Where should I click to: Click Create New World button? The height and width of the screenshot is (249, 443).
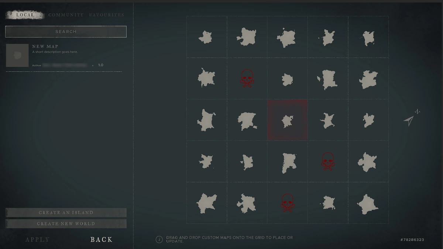click(66, 224)
